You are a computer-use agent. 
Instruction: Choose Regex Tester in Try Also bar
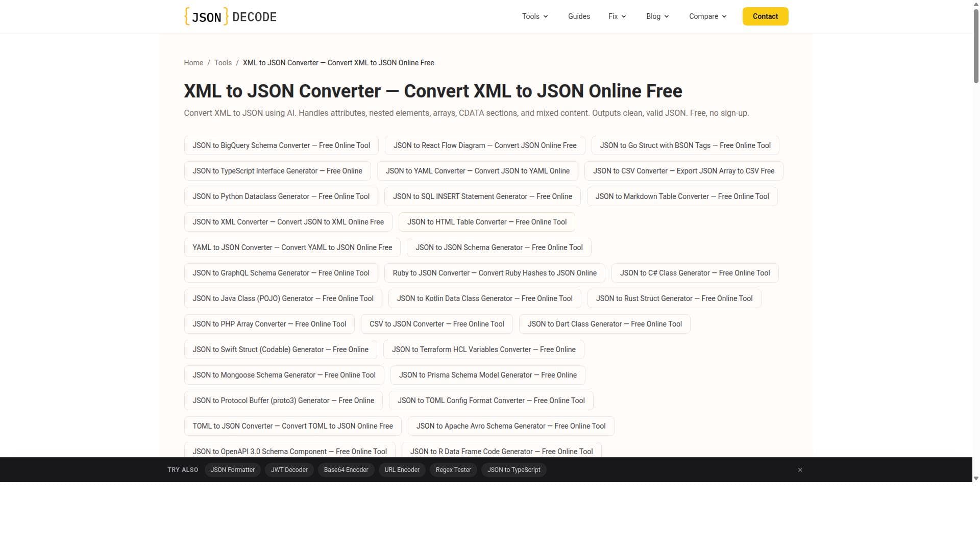[453, 470]
